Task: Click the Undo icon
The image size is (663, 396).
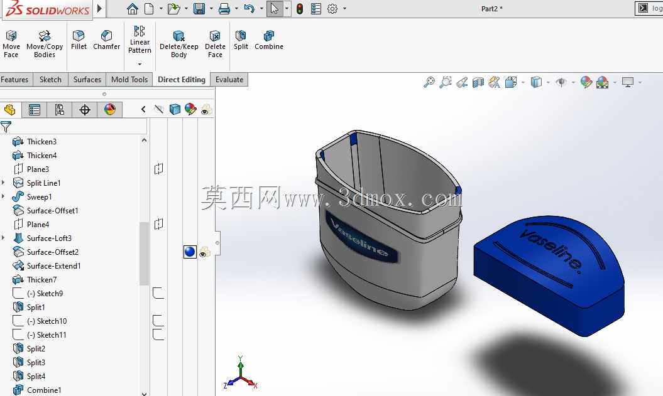Action: point(249,8)
